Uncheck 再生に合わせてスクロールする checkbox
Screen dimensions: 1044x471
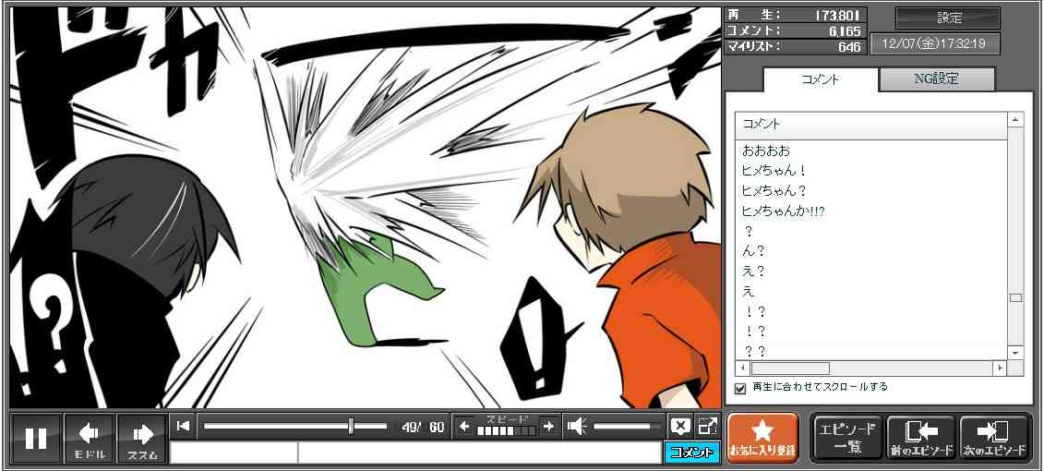coord(740,388)
